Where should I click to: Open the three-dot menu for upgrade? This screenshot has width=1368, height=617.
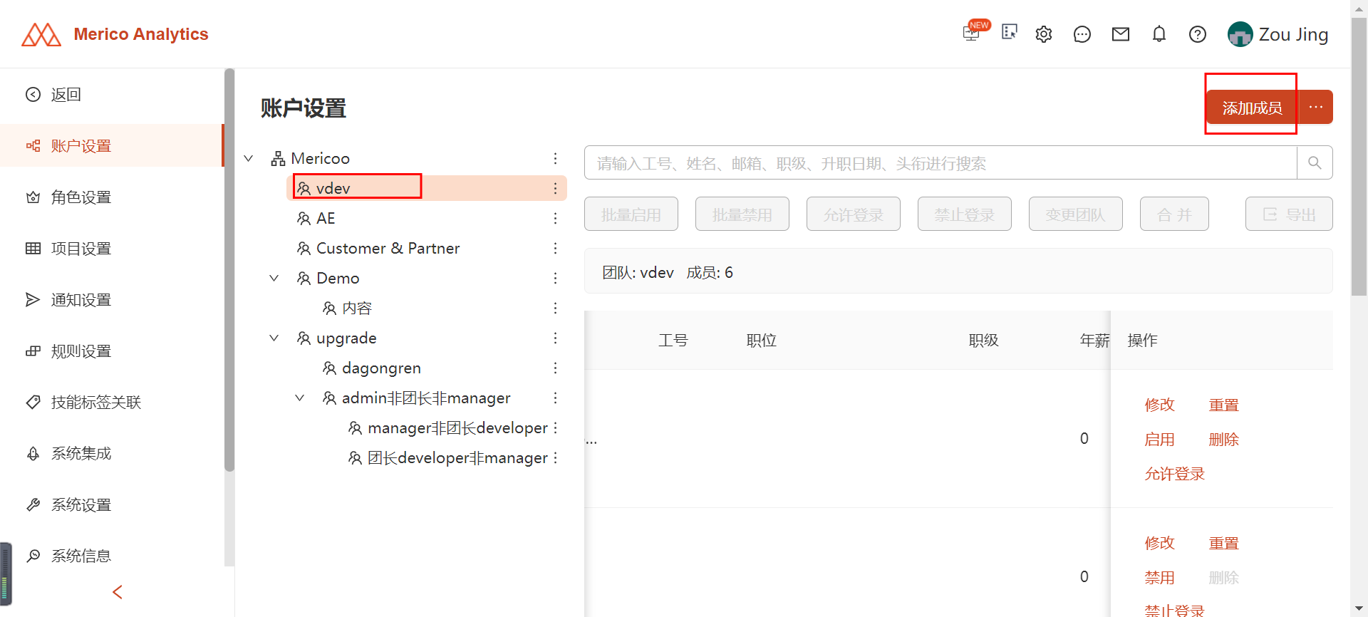555,338
